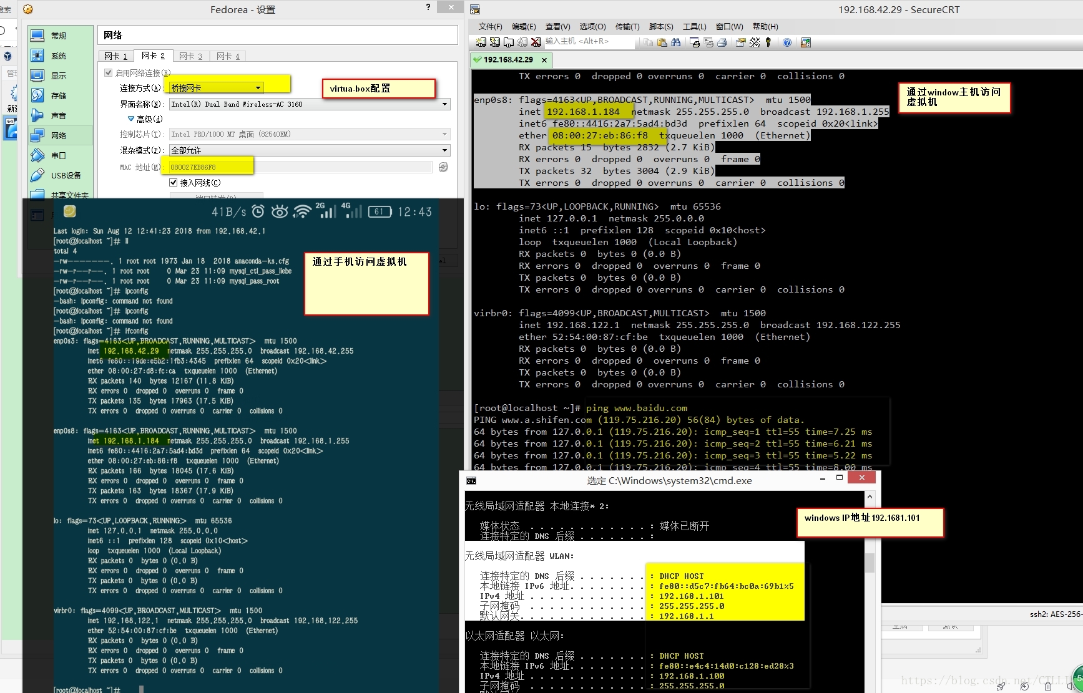This screenshot has height=693, width=1083.
Task: Select 共享文件夹 shared folders category
Action: [61, 195]
